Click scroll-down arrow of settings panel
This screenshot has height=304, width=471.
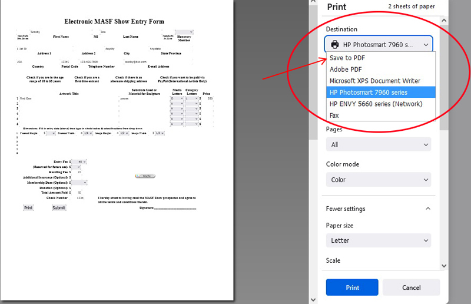(x=444, y=266)
